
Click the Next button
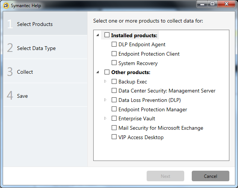[x=165, y=176]
